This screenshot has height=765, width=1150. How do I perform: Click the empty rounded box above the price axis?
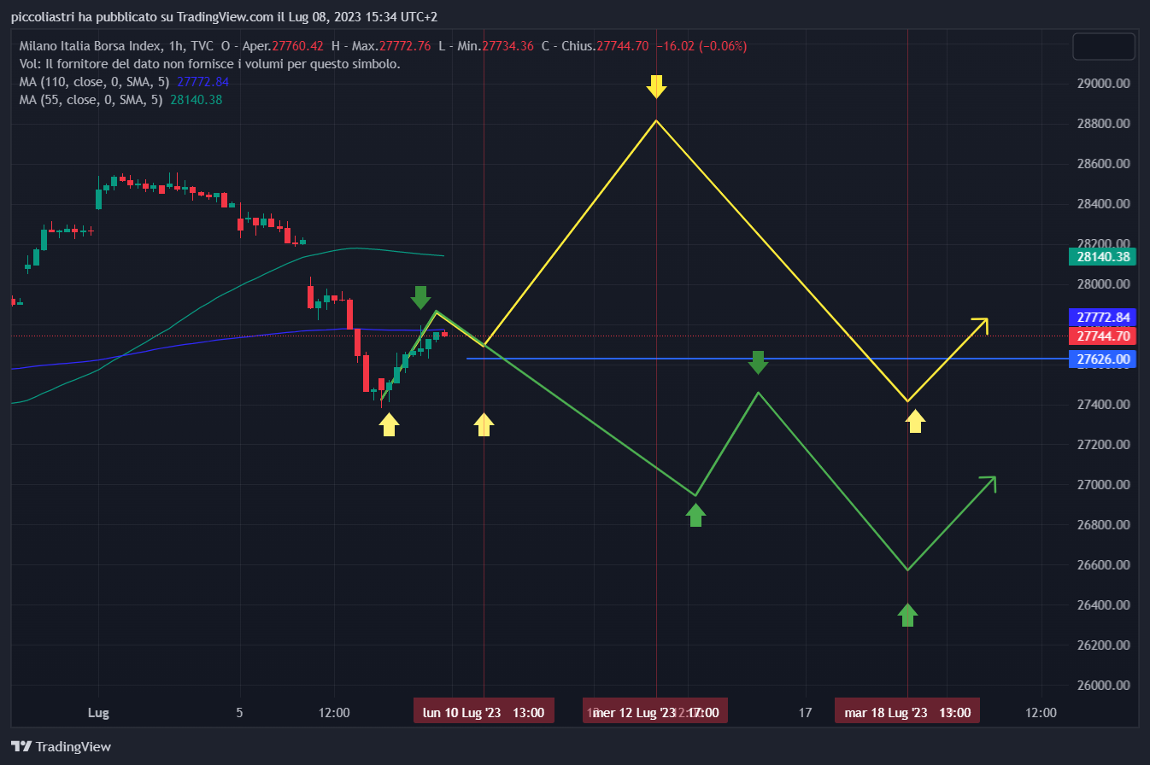1103,47
